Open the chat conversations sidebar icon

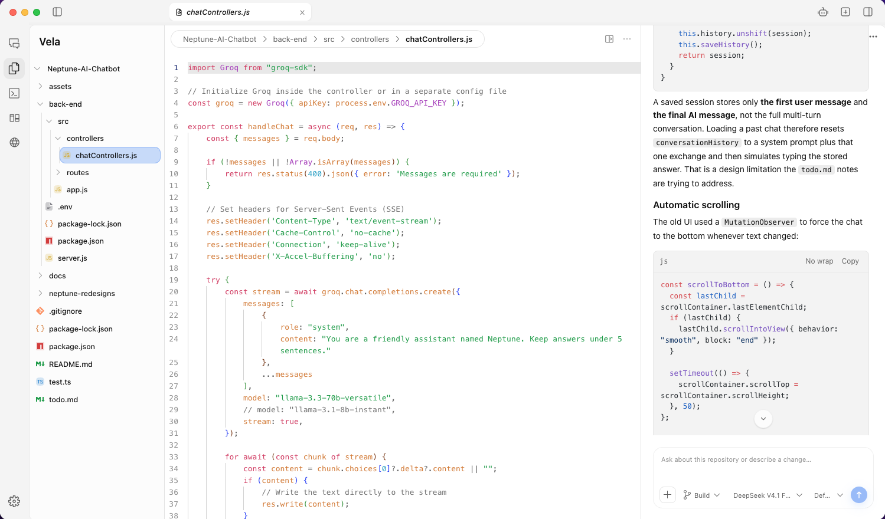coord(15,43)
